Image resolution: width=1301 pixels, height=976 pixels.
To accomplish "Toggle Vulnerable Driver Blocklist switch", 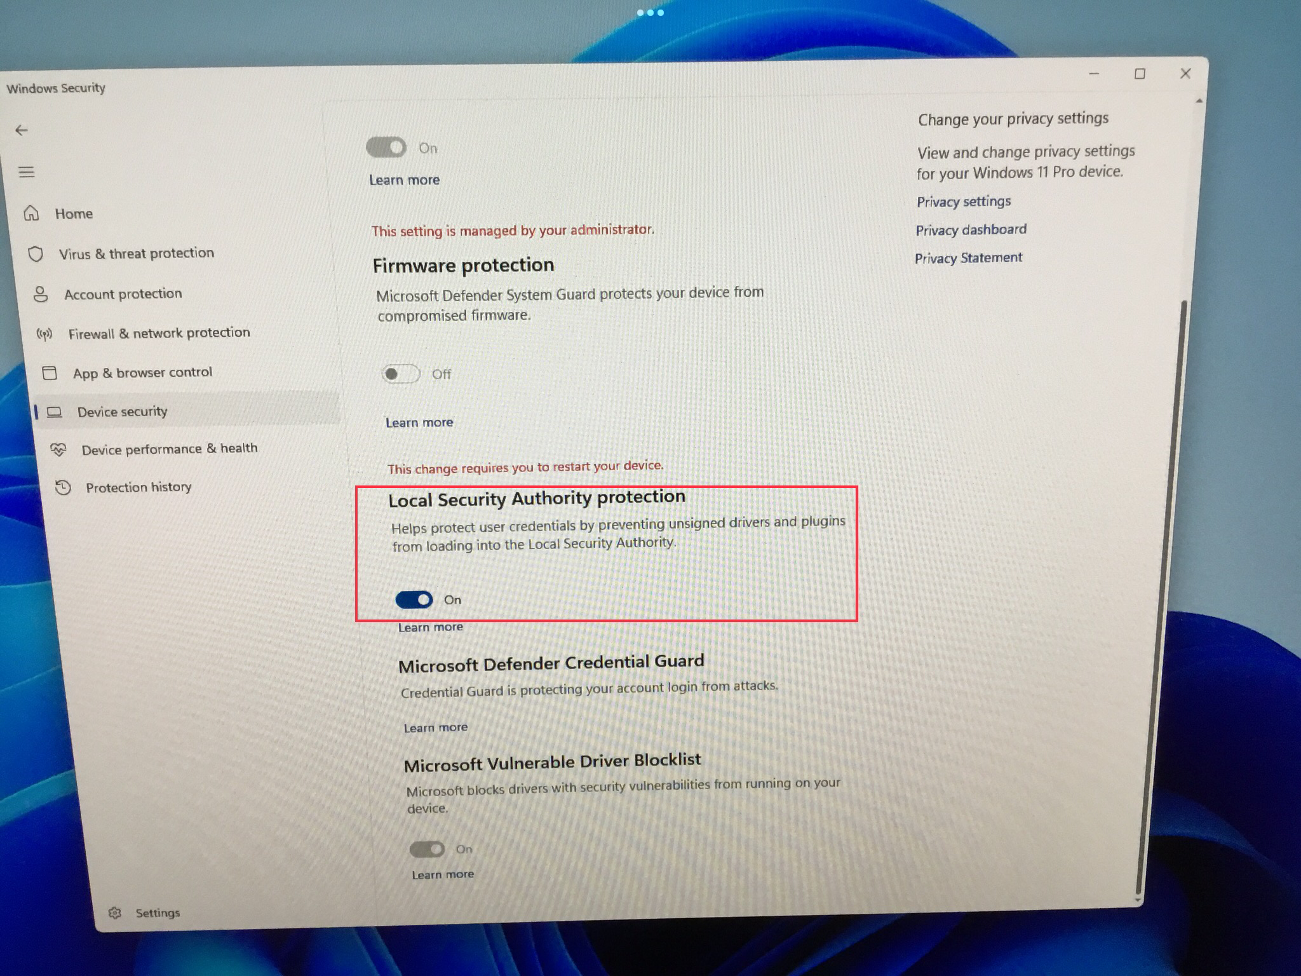I will click(x=427, y=850).
